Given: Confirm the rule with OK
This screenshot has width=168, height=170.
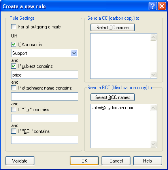Looking at the screenshot, I should [x=84, y=161].
